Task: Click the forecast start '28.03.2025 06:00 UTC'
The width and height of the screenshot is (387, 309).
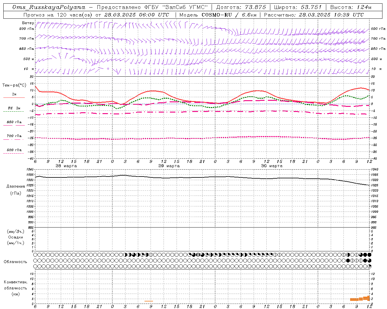Action: 137,15
